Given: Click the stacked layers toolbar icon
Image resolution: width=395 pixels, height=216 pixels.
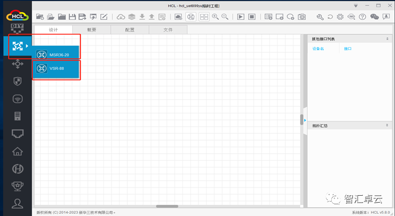Looking at the screenshot, I should click(132, 17).
